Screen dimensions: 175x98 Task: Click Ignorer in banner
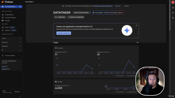[127, 6]
